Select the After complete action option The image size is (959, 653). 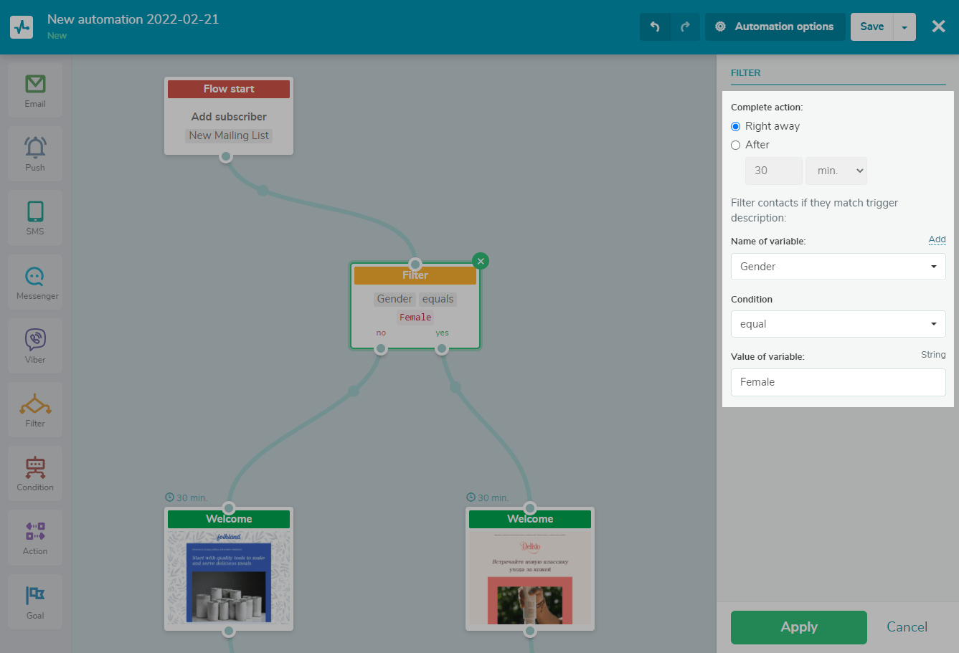tap(735, 145)
